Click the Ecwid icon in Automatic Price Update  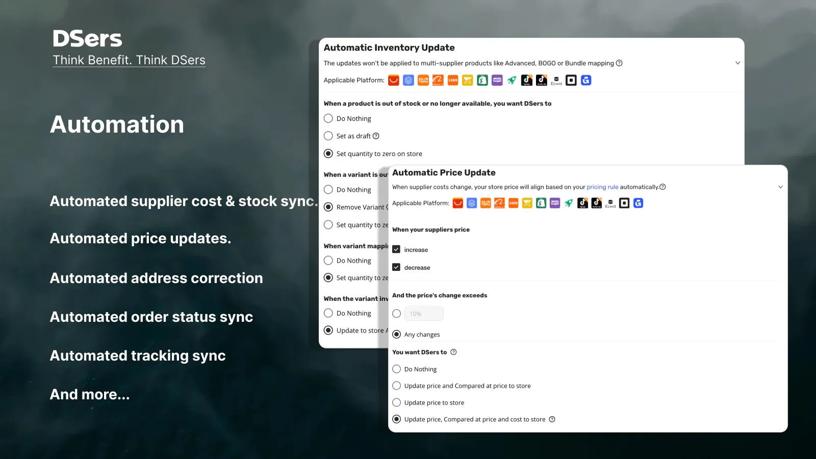point(610,203)
